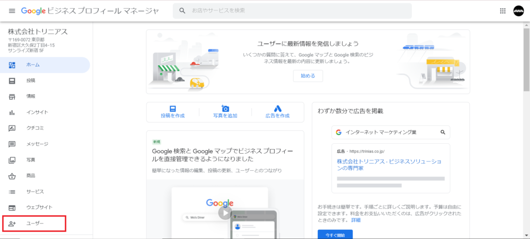The image size is (530, 239).
Task: Click 広告を作成 create ad button
Action: [277, 112]
